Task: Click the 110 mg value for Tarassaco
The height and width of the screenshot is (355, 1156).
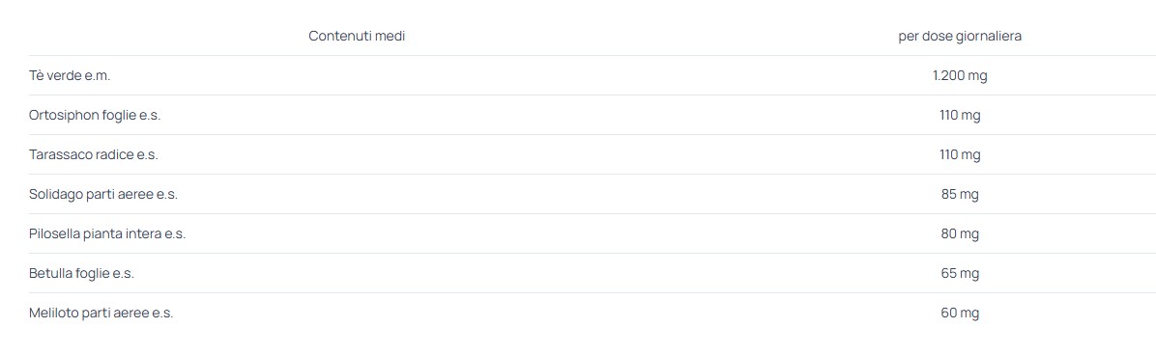Action: [x=960, y=154]
